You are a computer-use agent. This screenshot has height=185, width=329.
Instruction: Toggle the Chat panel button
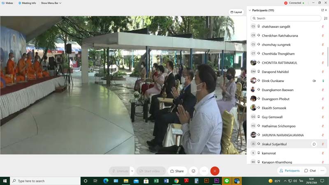(x=310, y=171)
